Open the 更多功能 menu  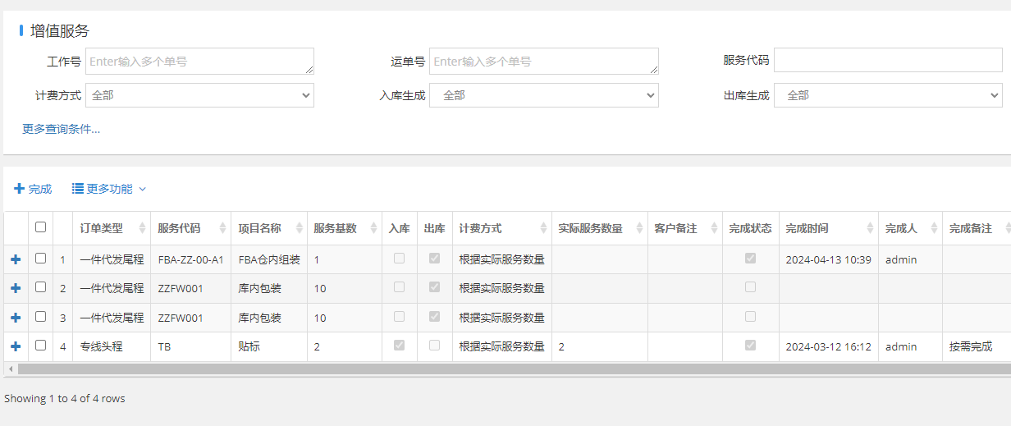(x=109, y=189)
